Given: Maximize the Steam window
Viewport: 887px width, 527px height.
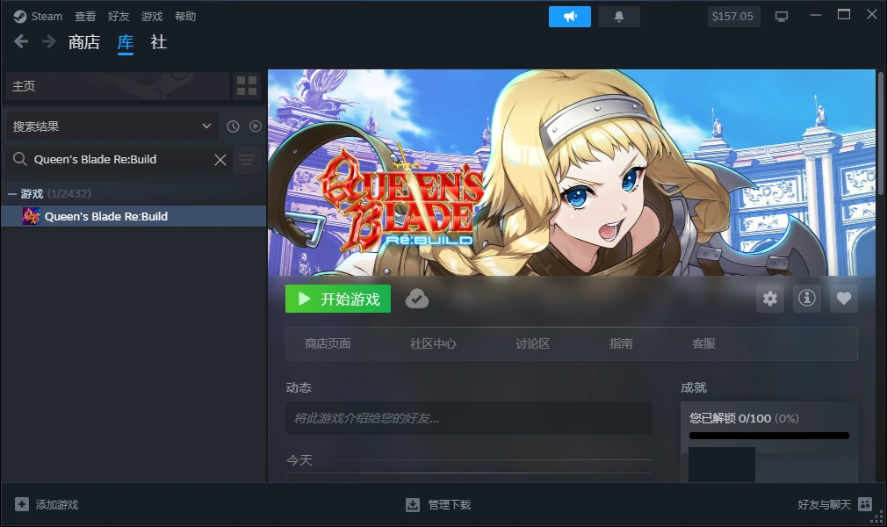Looking at the screenshot, I should (x=843, y=15).
